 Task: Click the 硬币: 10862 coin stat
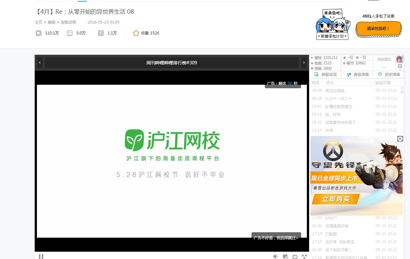coord(354,63)
